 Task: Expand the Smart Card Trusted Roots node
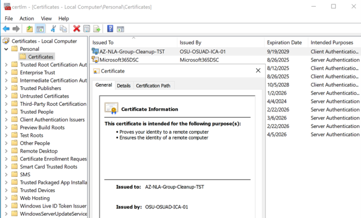(6, 167)
